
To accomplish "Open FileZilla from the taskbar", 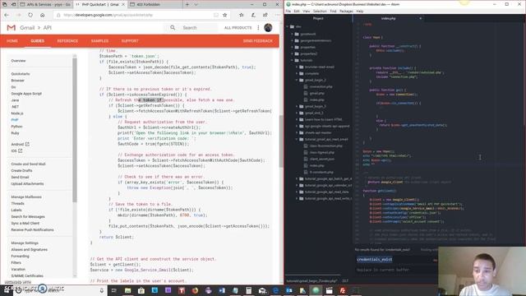I will 343,290.
